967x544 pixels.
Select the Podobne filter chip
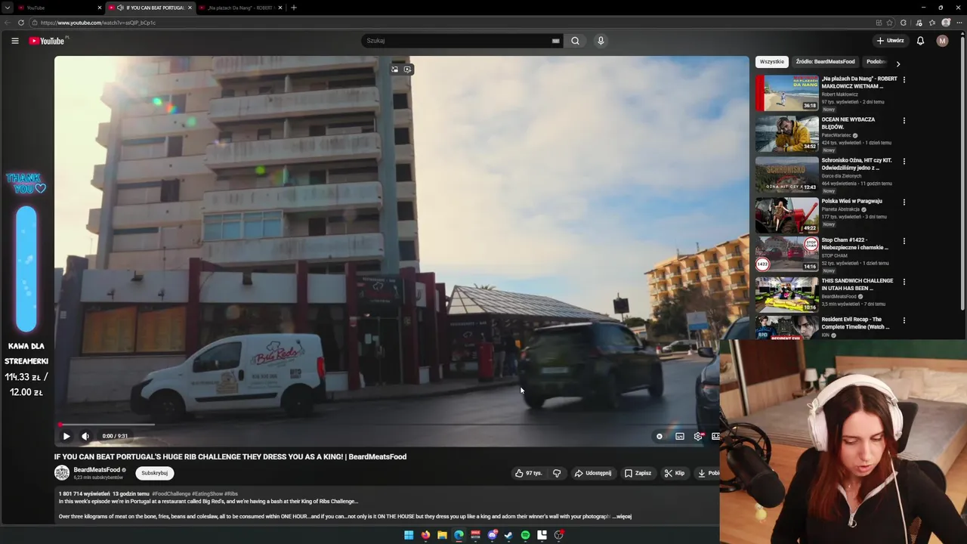[876, 62]
